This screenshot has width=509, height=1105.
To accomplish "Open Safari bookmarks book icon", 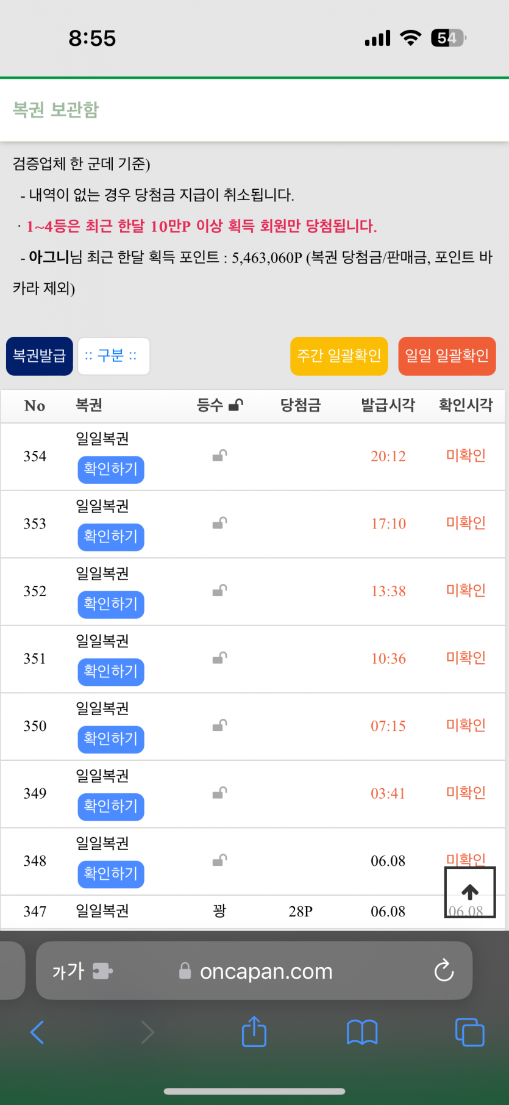I will [x=362, y=1032].
